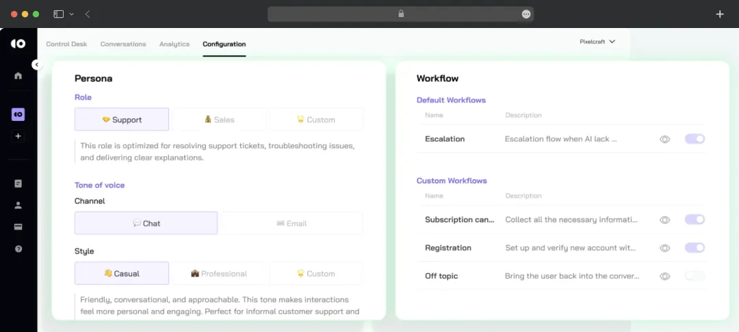Click the Default Workflows heading
739x332 pixels.
pos(451,100)
